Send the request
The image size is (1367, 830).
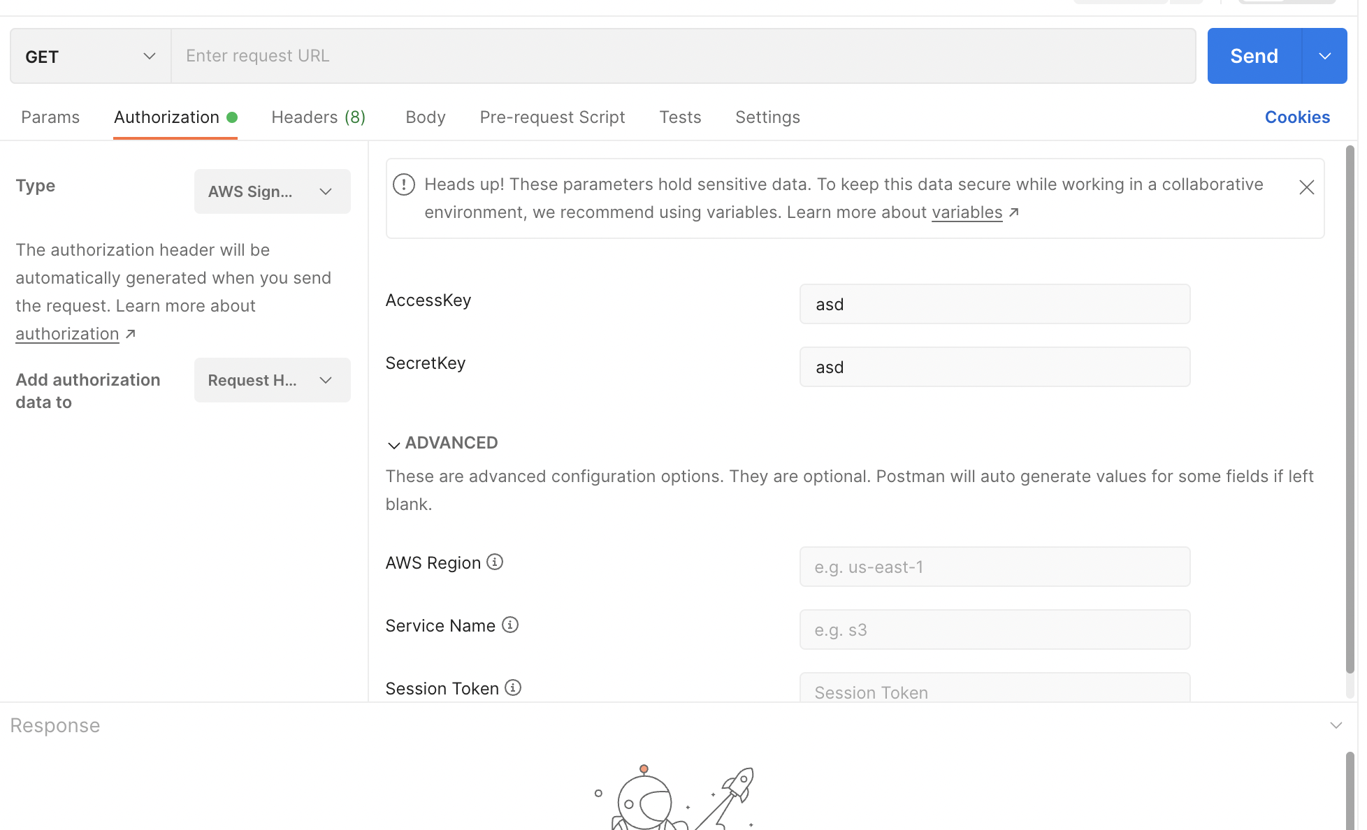pyautogui.click(x=1254, y=56)
